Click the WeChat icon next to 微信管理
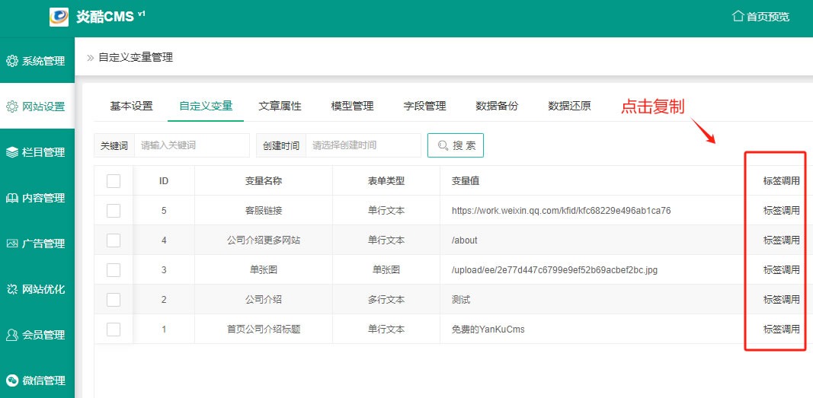Viewport: 813px width, 398px height. [x=12, y=380]
